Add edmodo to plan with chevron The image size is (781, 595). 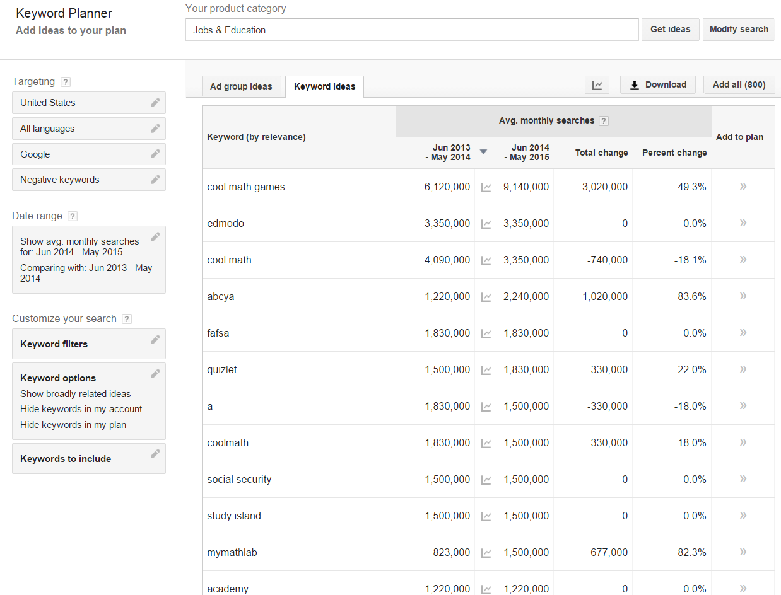(x=743, y=223)
